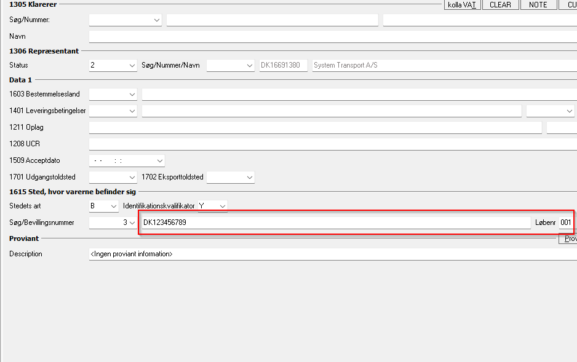Image resolution: width=577 pixels, height=362 pixels.
Task: Select the Løbenr field containing 001
Action: pos(566,222)
